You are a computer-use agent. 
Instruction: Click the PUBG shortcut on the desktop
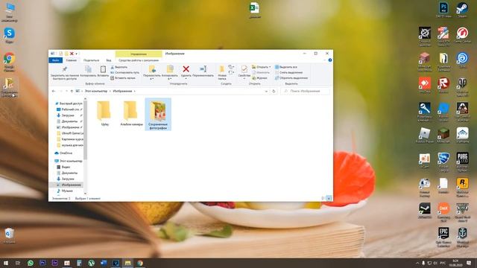tap(462, 162)
